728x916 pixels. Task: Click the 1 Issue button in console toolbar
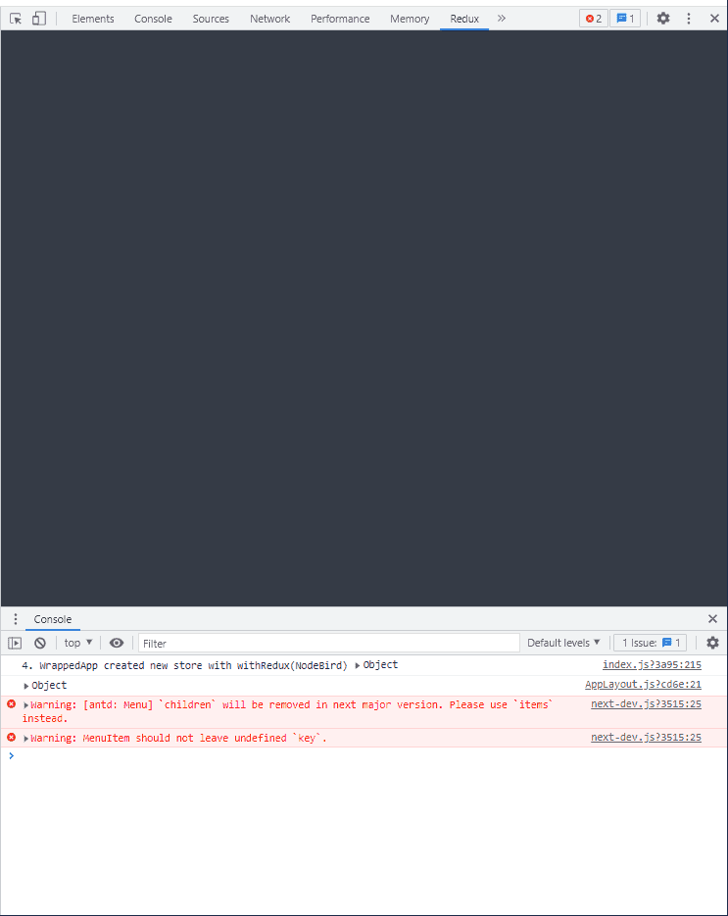point(651,643)
